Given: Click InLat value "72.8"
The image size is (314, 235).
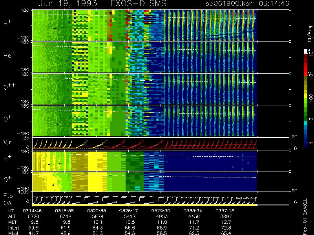Looking at the screenshot, I should (x=226, y=228).
